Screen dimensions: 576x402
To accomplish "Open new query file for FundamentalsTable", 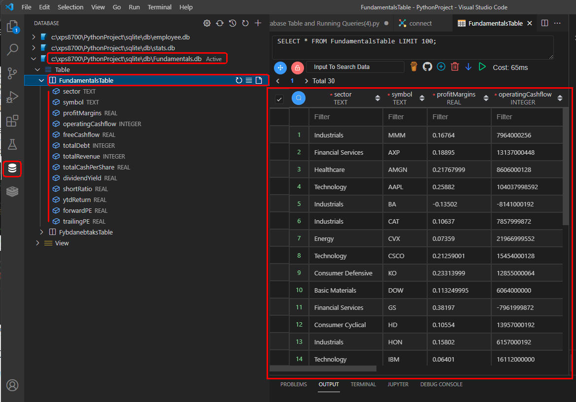I will 259,80.
